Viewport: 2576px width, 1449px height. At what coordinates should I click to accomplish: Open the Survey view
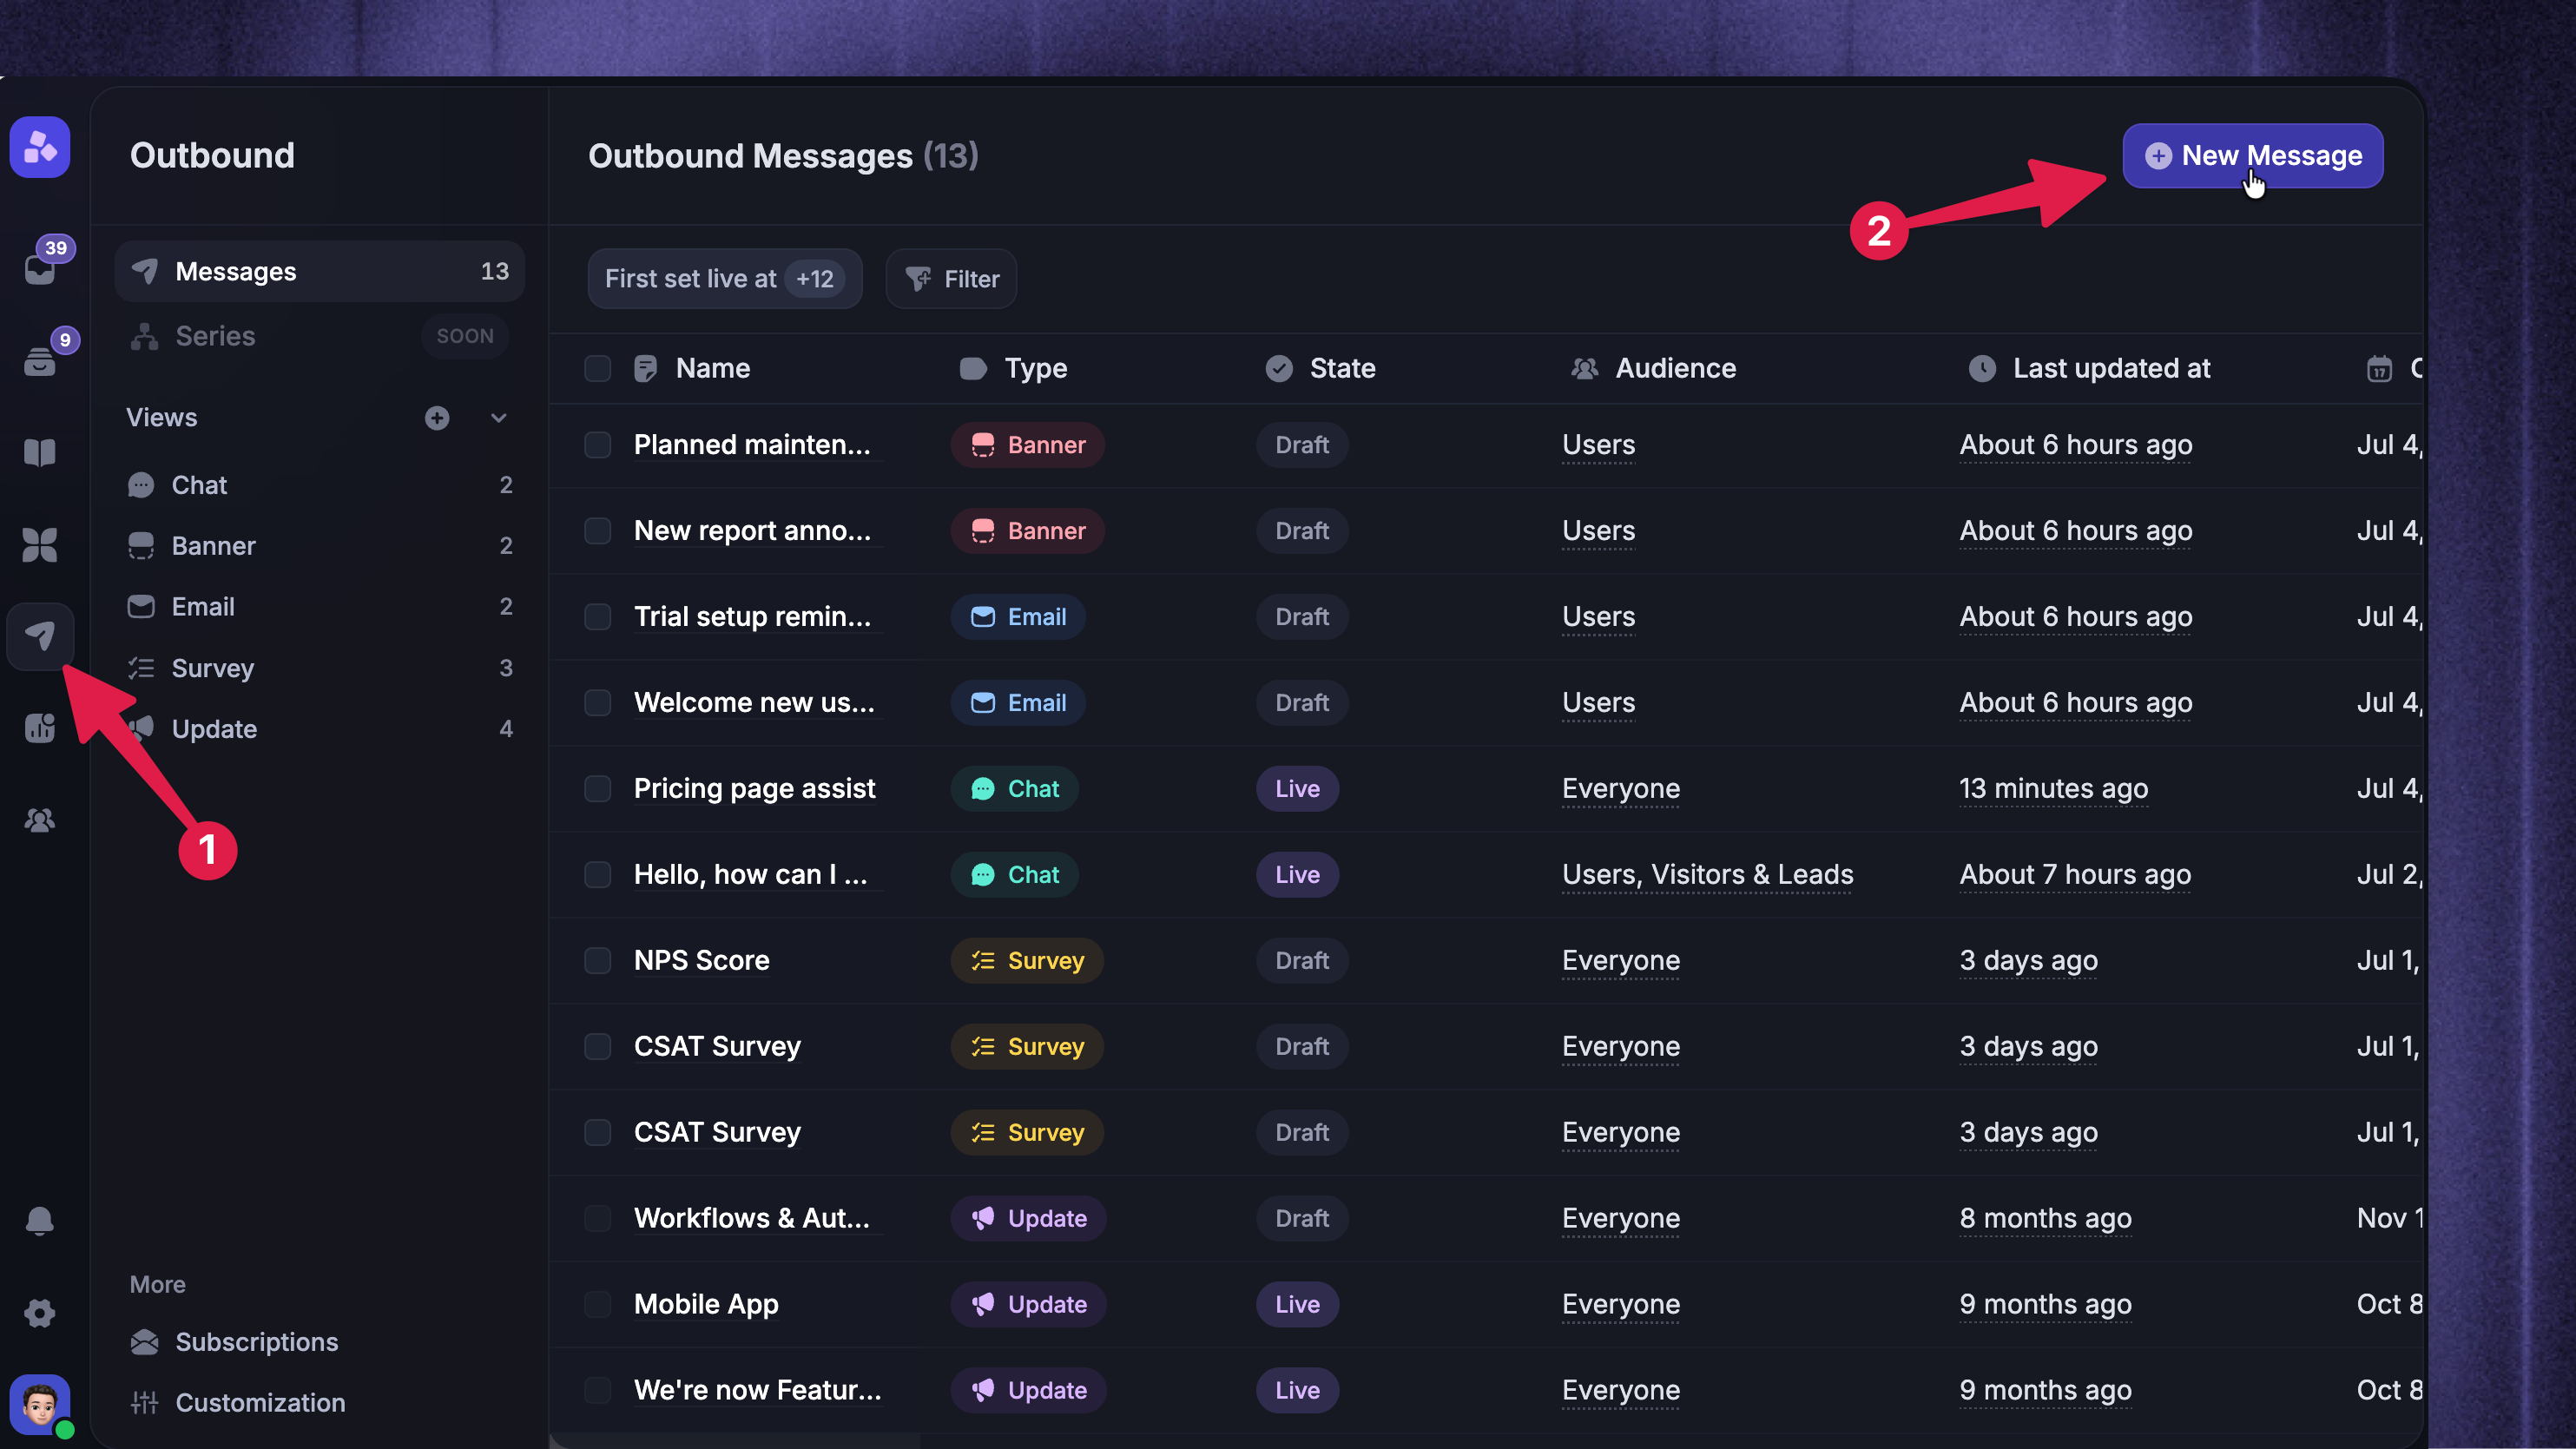tap(320, 668)
